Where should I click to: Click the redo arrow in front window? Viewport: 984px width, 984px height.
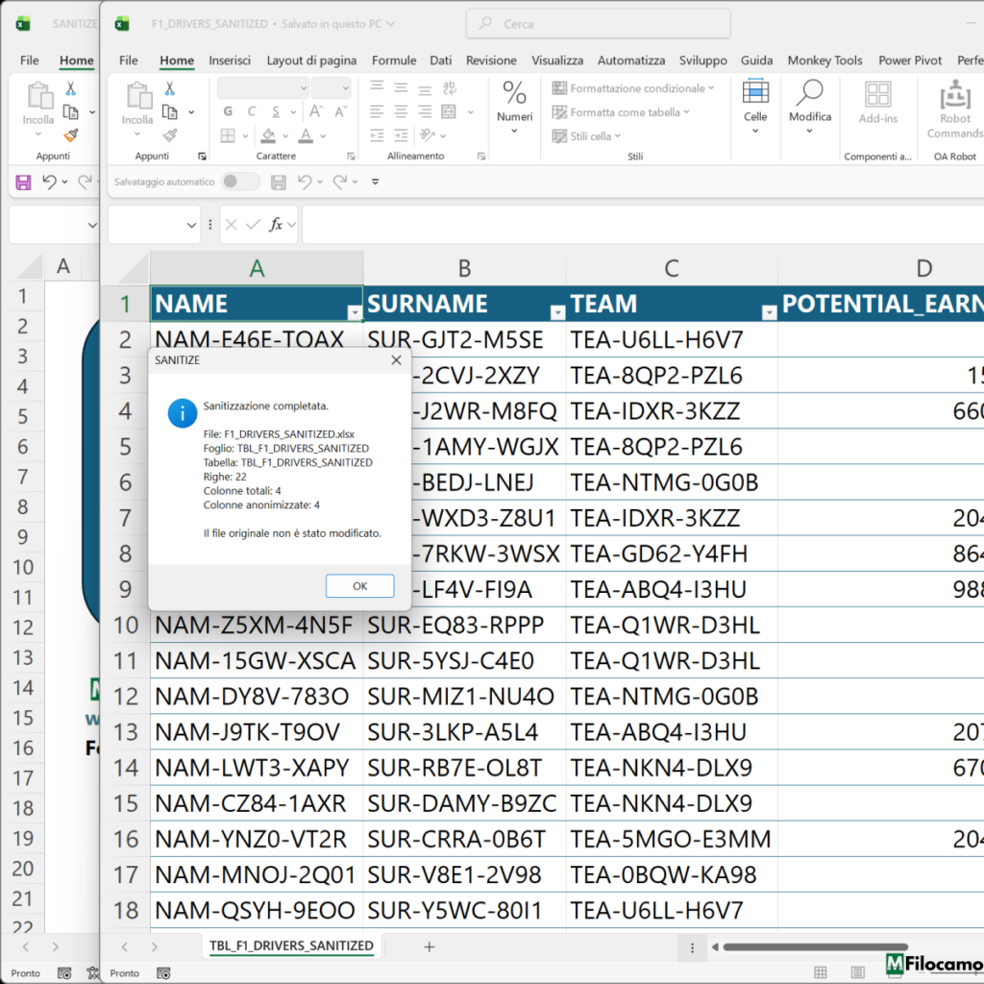click(x=340, y=182)
